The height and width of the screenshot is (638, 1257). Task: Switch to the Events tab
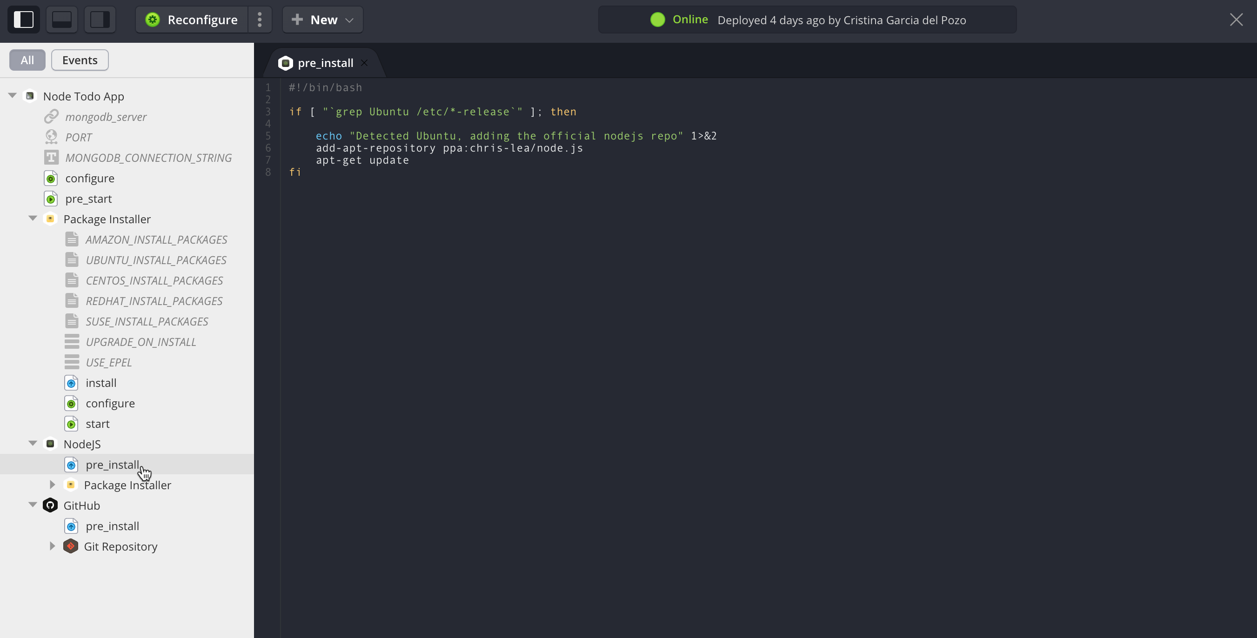tap(79, 60)
